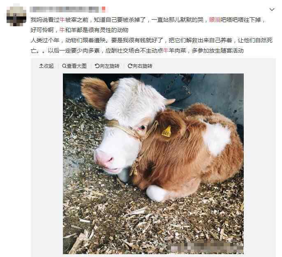Image resolution: width=282 pixels, height=257 pixels.
Task: Click the rotate-right arrow icon
Action: point(130,66)
